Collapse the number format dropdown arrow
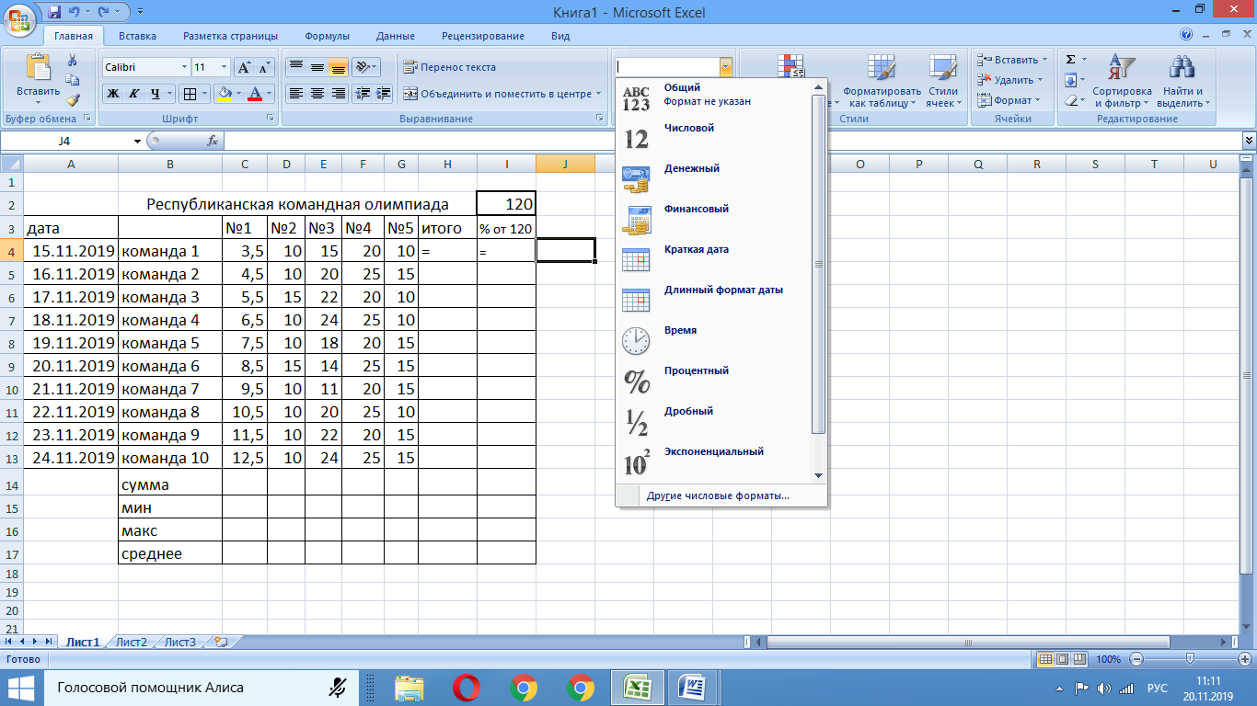The image size is (1257, 706). pyautogui.click(x=726, y=67)
